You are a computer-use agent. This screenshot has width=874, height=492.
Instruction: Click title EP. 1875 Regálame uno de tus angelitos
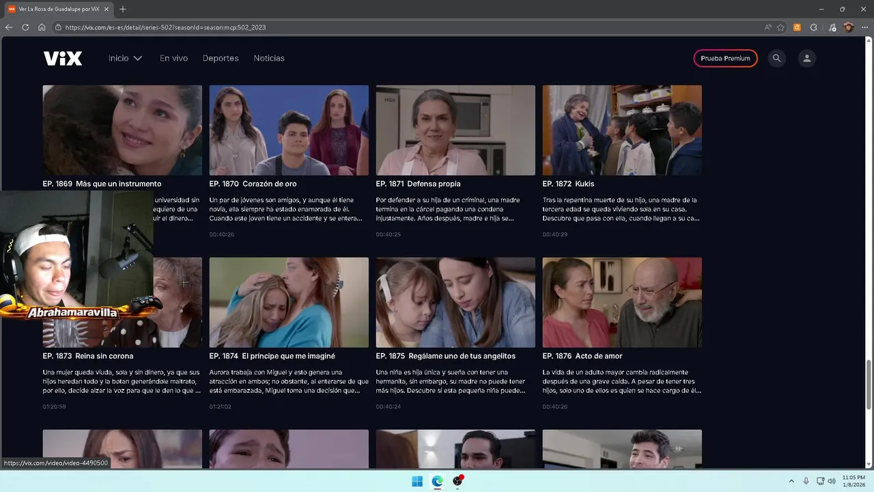pos(446,356)
